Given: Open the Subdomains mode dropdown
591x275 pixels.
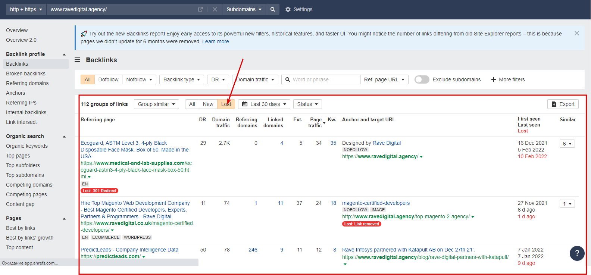Looking at the screenshot, I should click(244, 9).
